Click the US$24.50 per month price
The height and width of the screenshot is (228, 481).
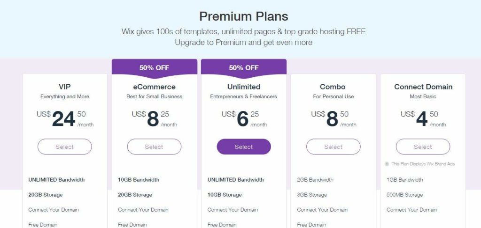point(64,119)
